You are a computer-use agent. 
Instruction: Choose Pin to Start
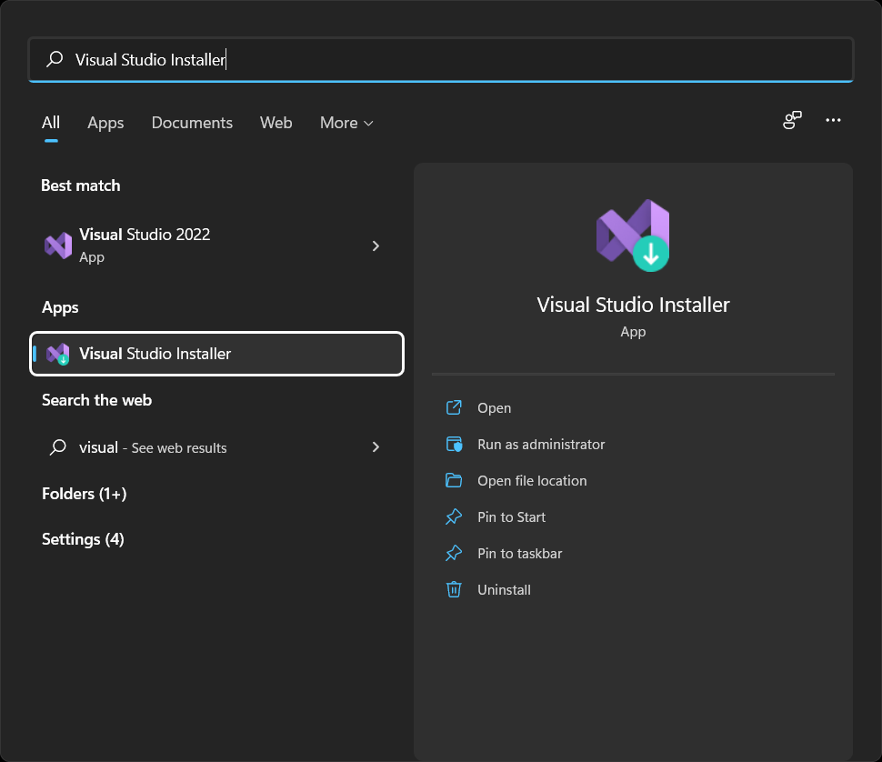(x=511, y=516)
